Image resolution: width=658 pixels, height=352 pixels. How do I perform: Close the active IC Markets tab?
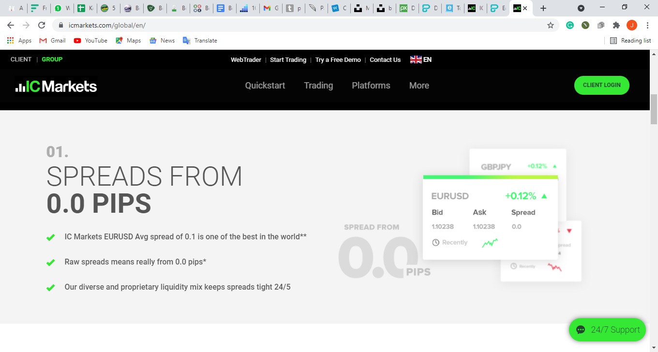525,8
